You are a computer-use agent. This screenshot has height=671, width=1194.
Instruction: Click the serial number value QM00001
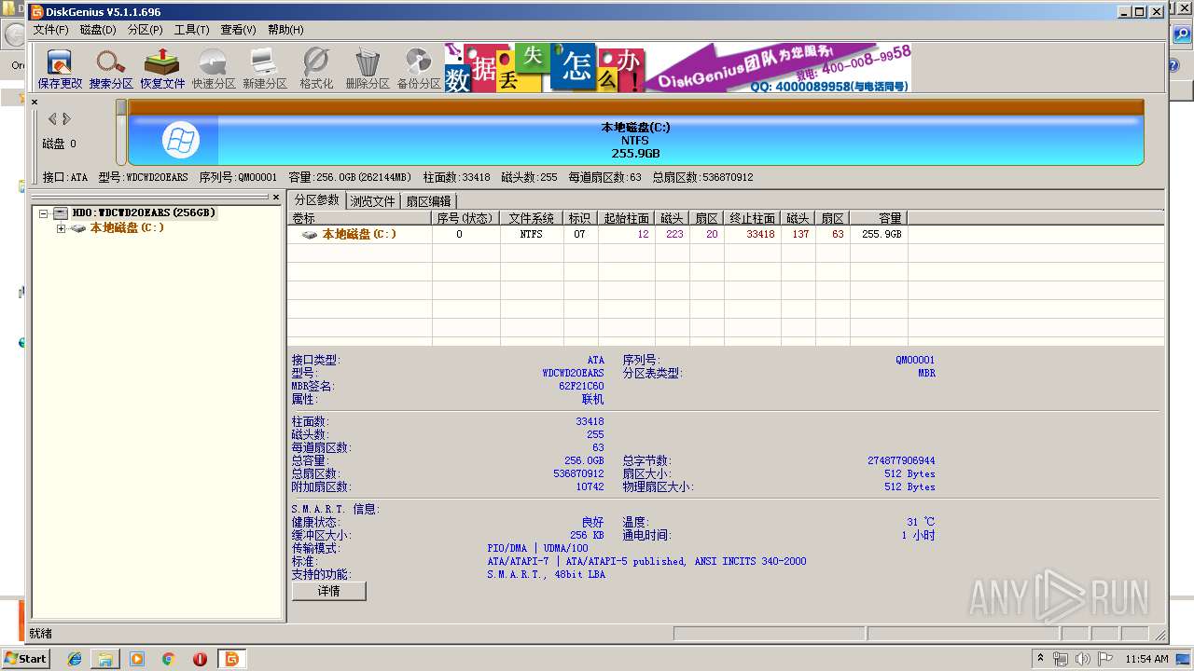click(x=915, y=360)
